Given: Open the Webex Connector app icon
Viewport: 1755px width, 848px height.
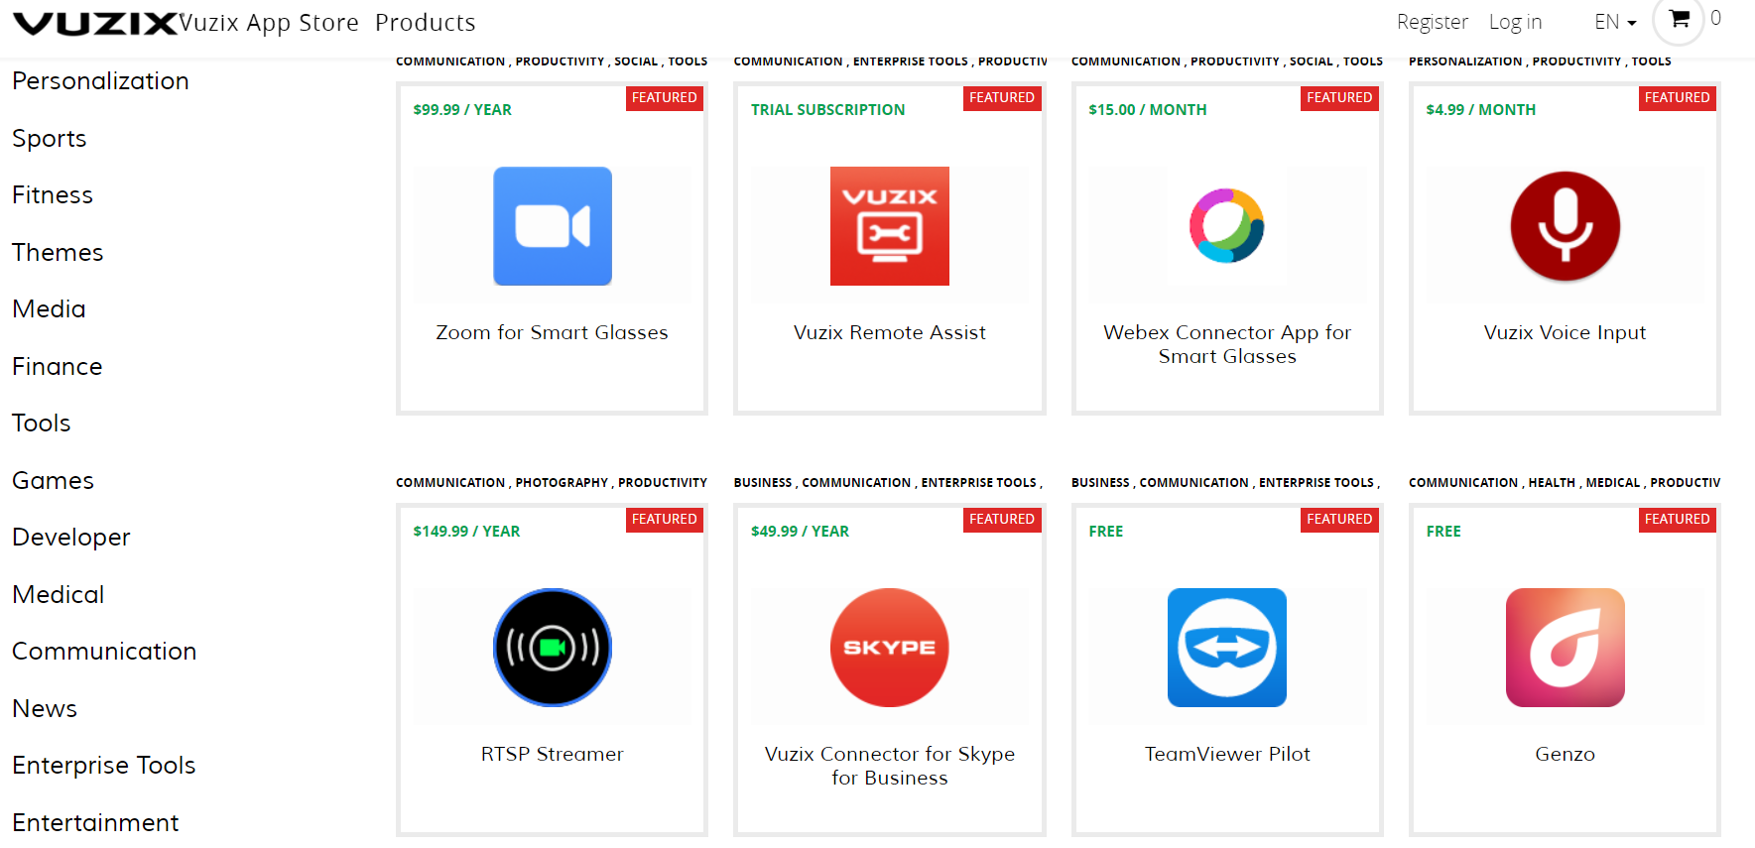Looking at the screenshot, I should 1227,226.
